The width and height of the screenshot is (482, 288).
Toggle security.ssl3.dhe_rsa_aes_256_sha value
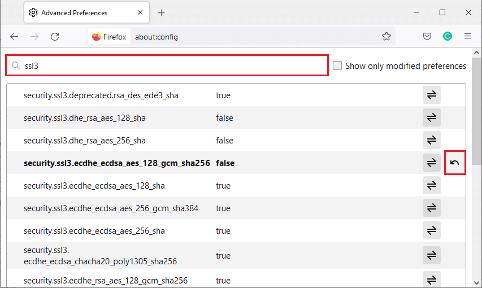tap(432, 140)
